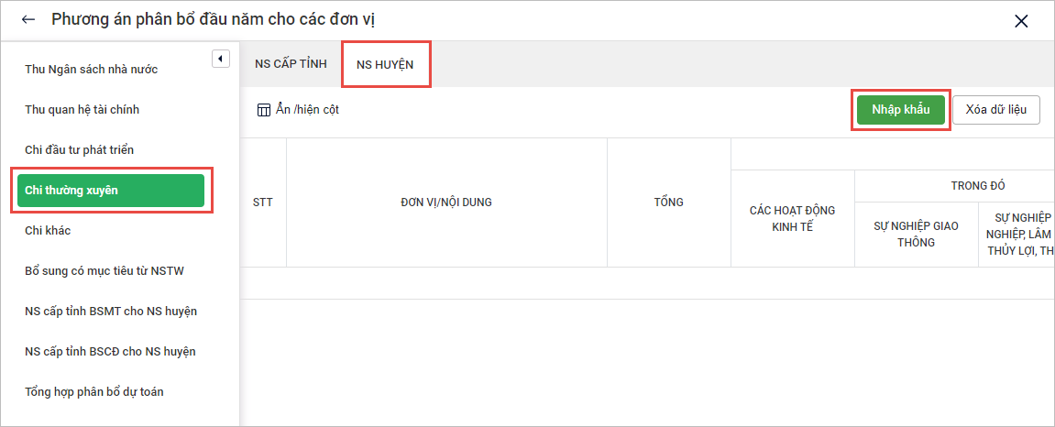The width and height of the screenshot is (1055, 427).
Task: Collapse the left sidebar panel arrow
Action: point(220,59)
